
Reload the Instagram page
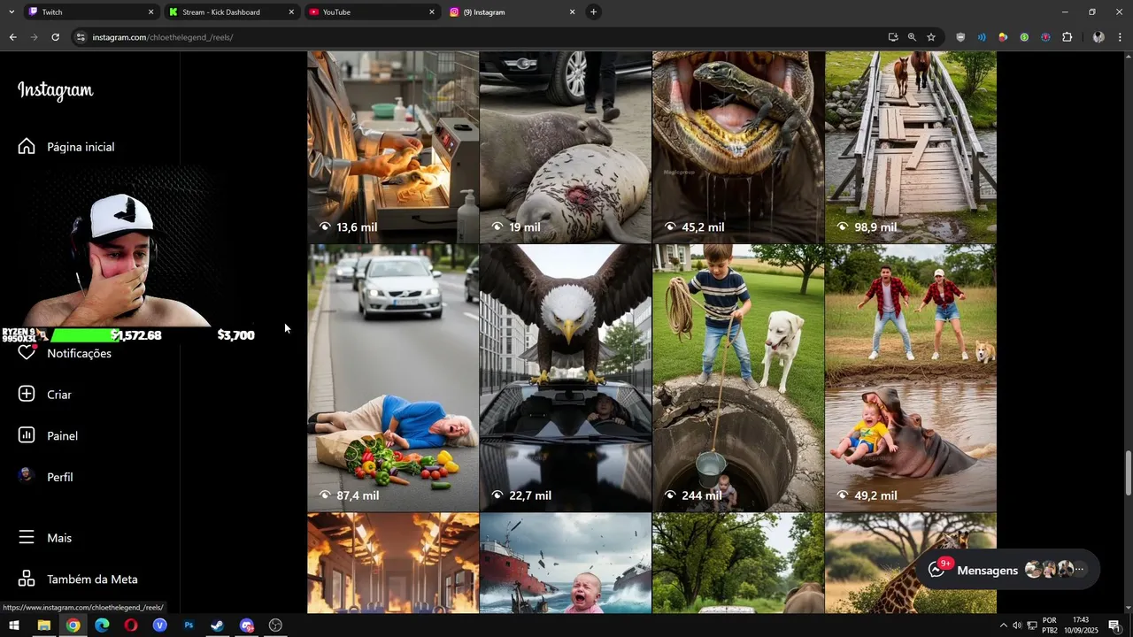[x=55, y=37]
